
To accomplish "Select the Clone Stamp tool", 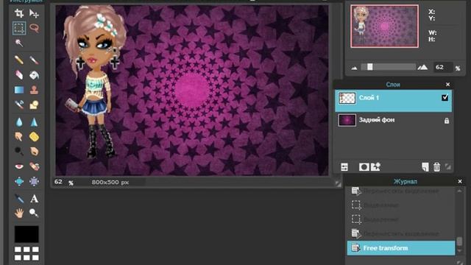I will coord(34,90).
